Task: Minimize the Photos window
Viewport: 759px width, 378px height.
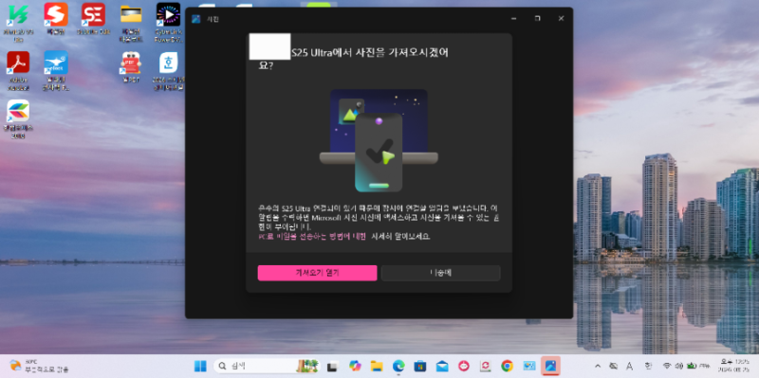Action: pyautogui.click(x=513, y=18)
